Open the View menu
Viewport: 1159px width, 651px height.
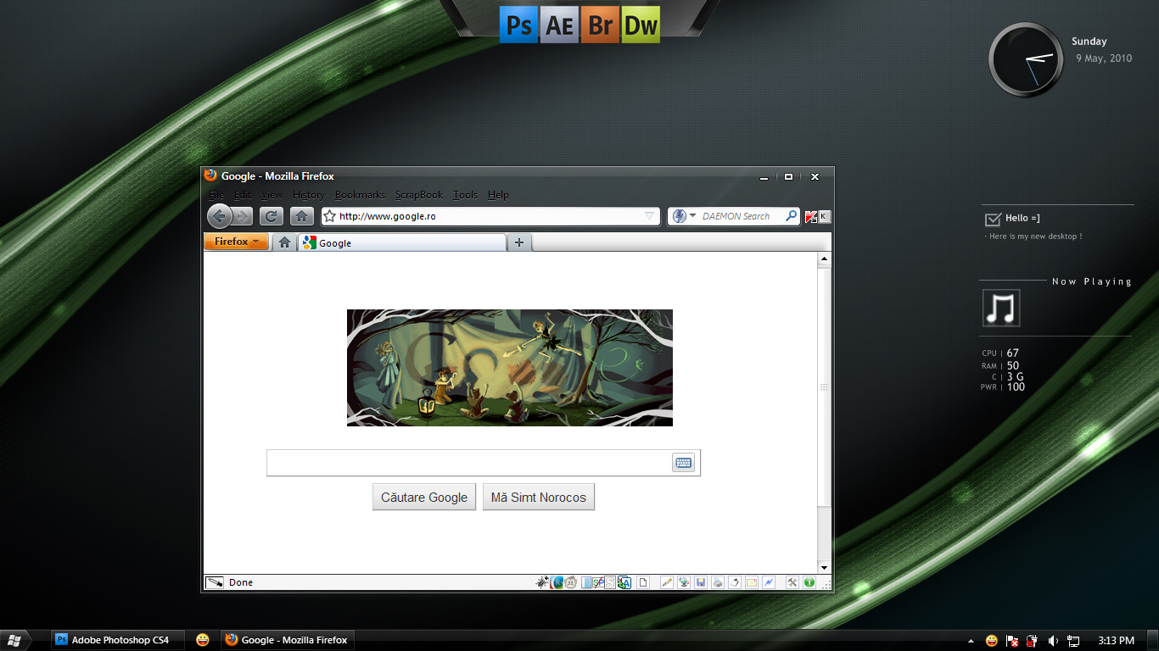pyautogui.click(x=272, y=195)
